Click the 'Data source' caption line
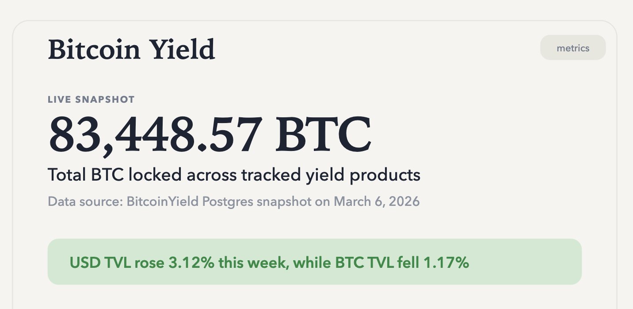The height and width of the screenshot is (309, 633). tap(233, 201)
